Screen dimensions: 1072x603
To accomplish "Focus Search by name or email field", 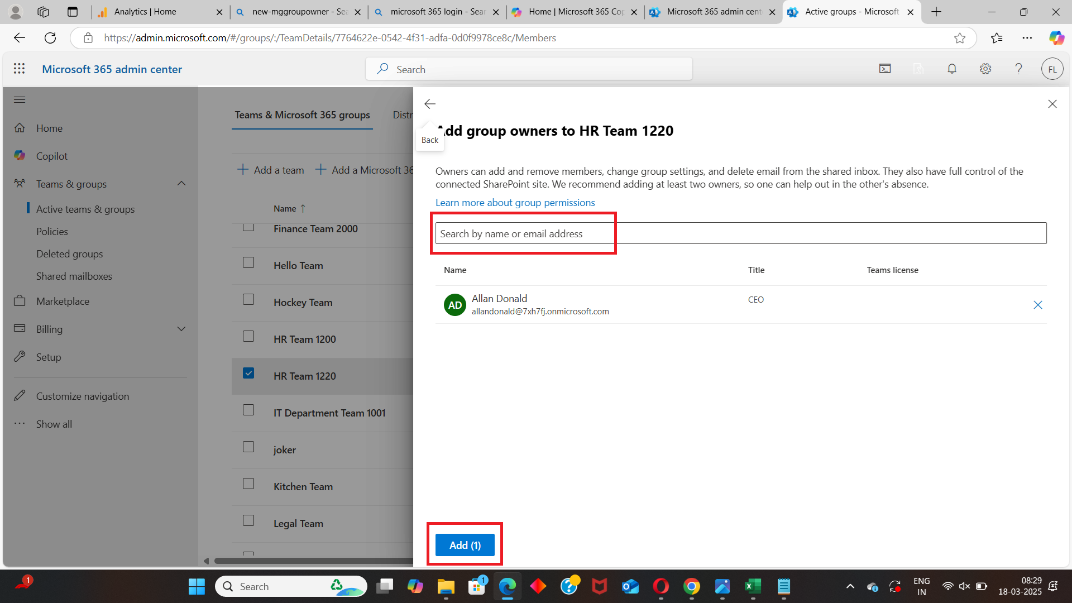I will pos(741,233).
